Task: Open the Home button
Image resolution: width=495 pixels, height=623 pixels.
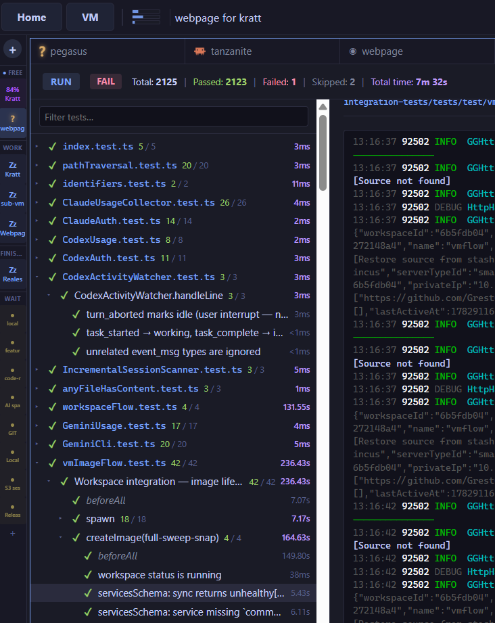Action: coord(32,18)
